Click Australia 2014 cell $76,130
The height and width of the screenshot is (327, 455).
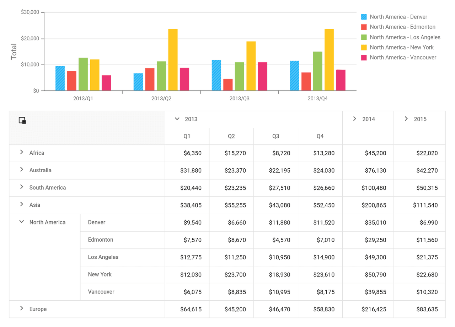tap(368, 171)
